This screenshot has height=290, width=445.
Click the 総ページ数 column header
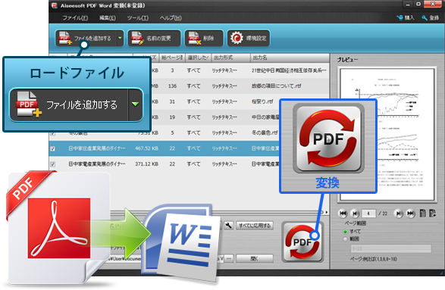[172, 58]
